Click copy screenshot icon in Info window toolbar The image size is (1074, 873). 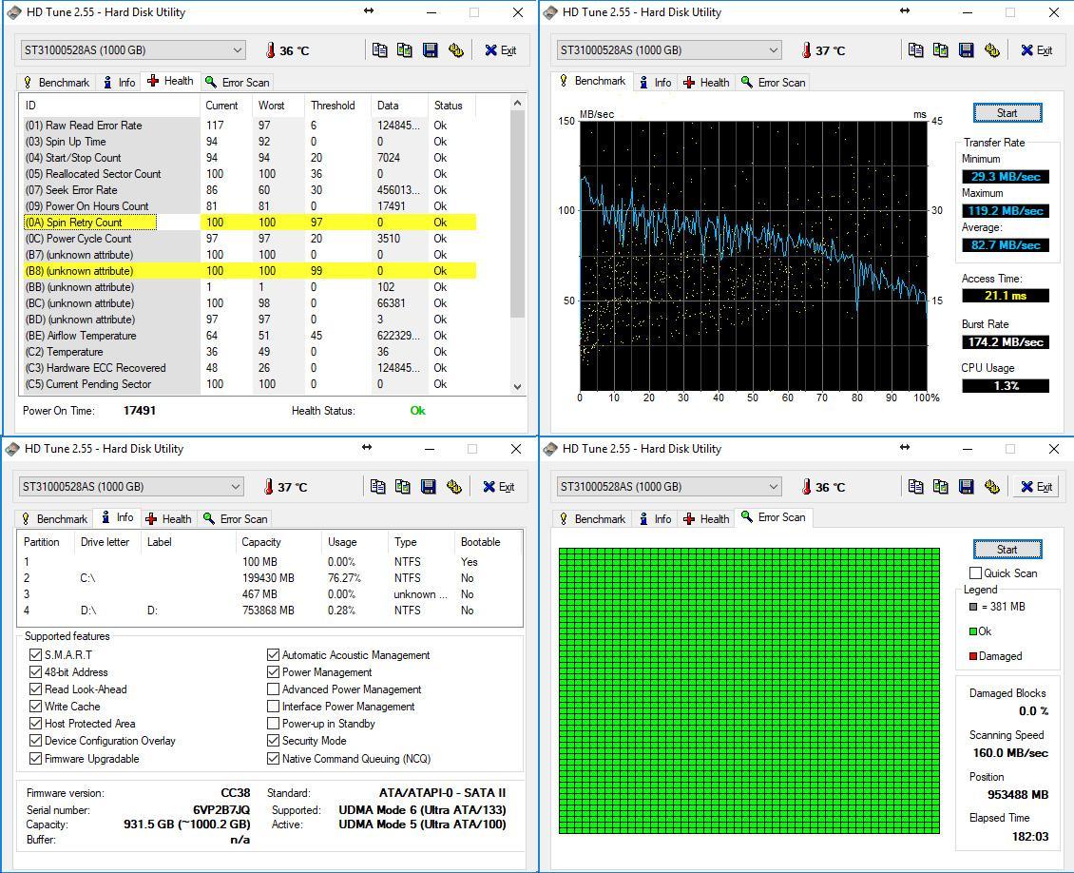pos(403,487)
